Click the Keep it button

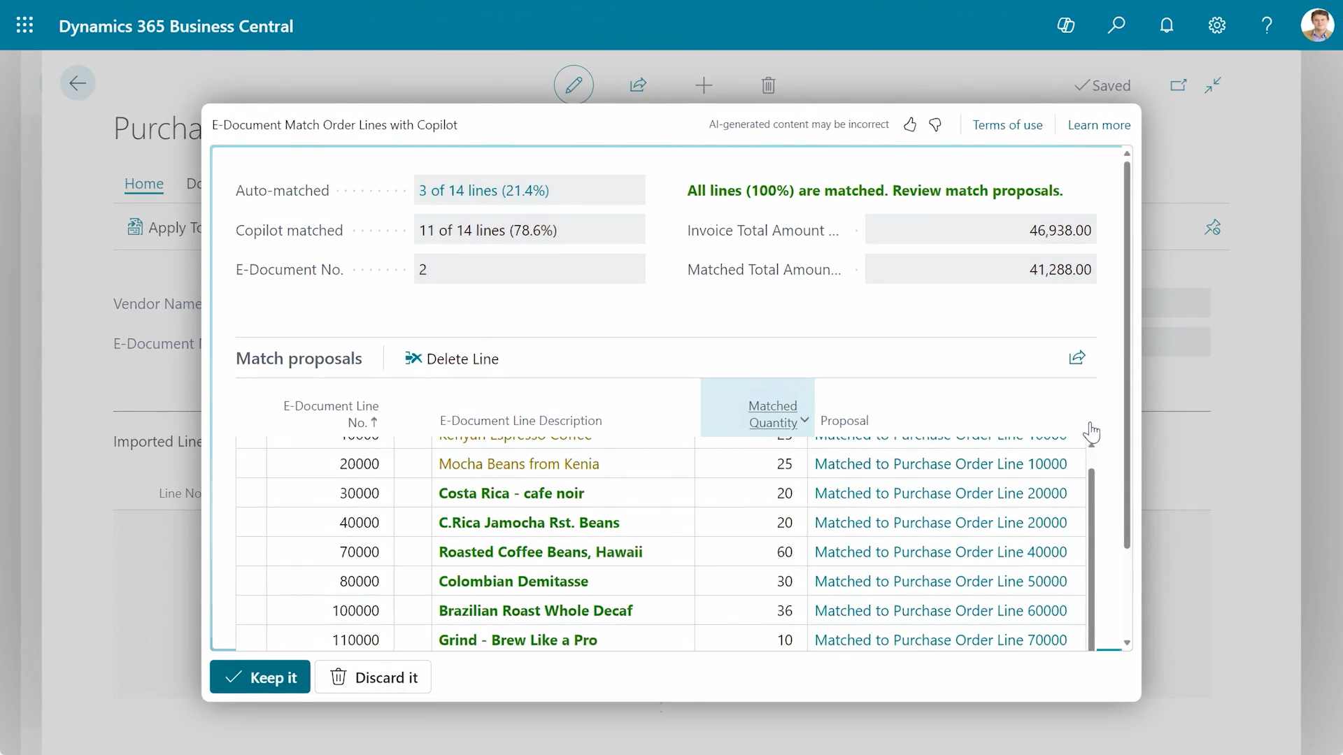pyautogui.click(x=260, y=677)
